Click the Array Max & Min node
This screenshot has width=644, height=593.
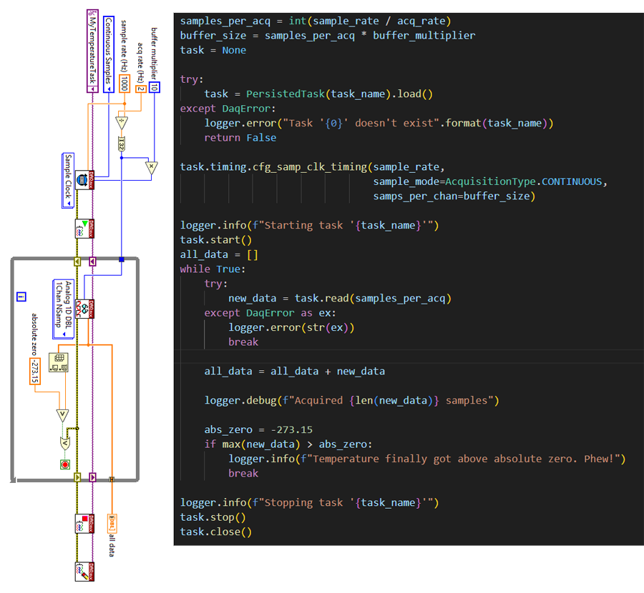tap(57, 362)
